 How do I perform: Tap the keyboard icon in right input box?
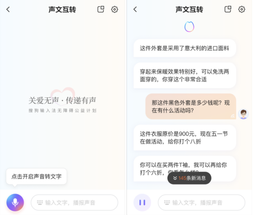pyautogui.click(x=167, y=202)
